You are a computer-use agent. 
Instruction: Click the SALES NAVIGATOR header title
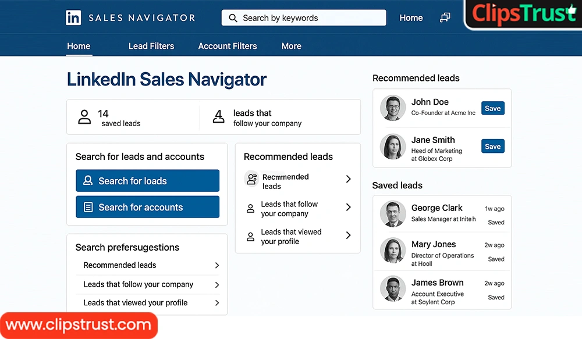142,18
